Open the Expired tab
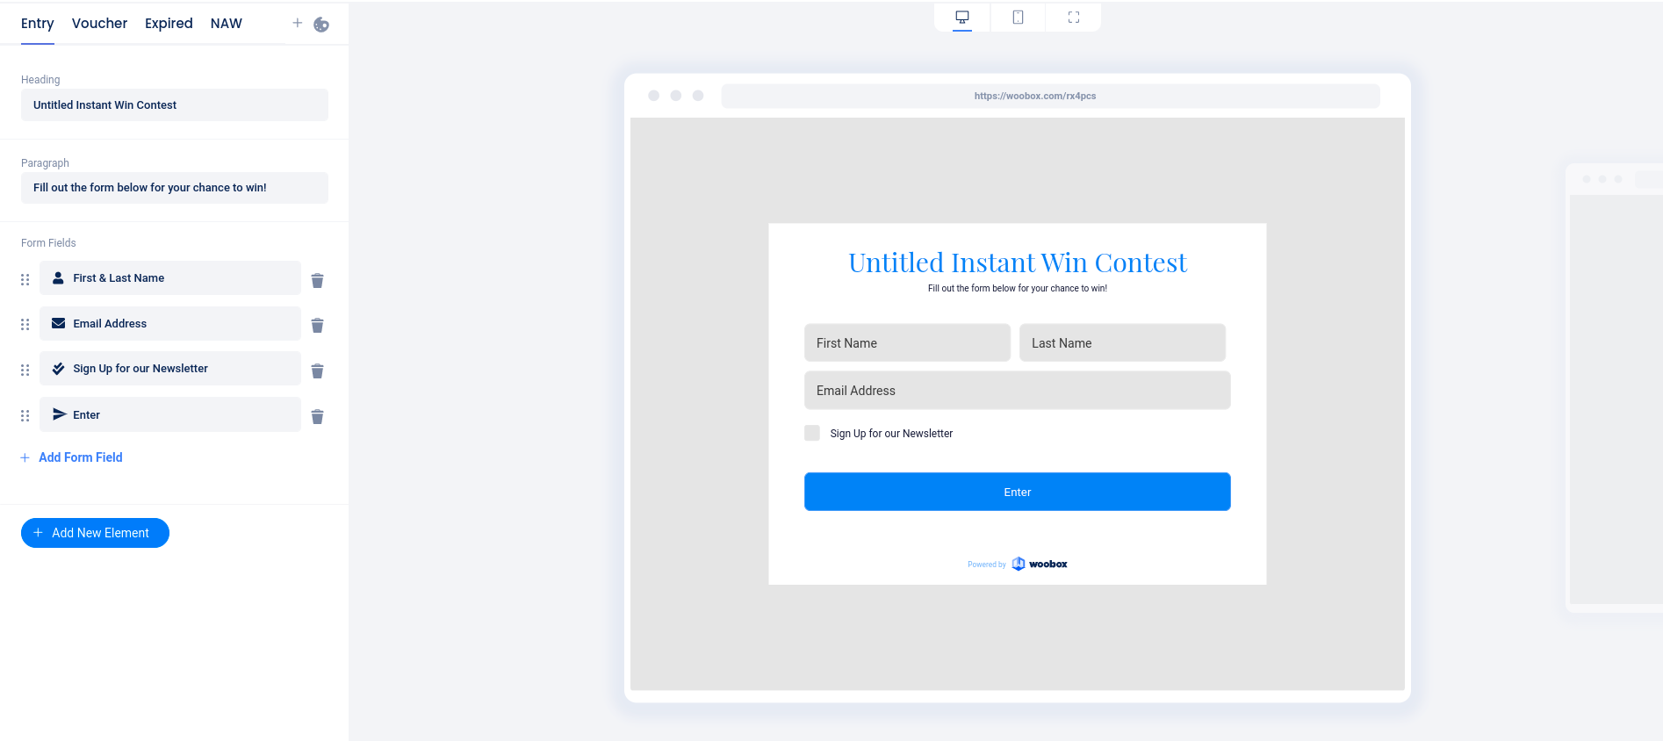Image resolution: width=1663 pixels, height=741 pixels. coord(169,24)
